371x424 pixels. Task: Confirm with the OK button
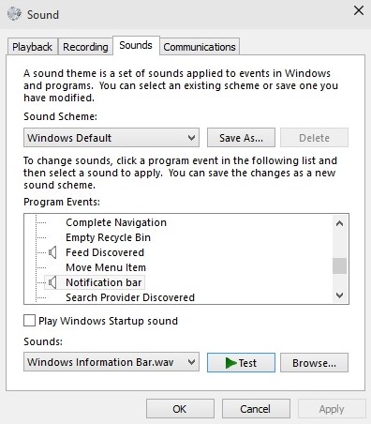coord(180,409)
